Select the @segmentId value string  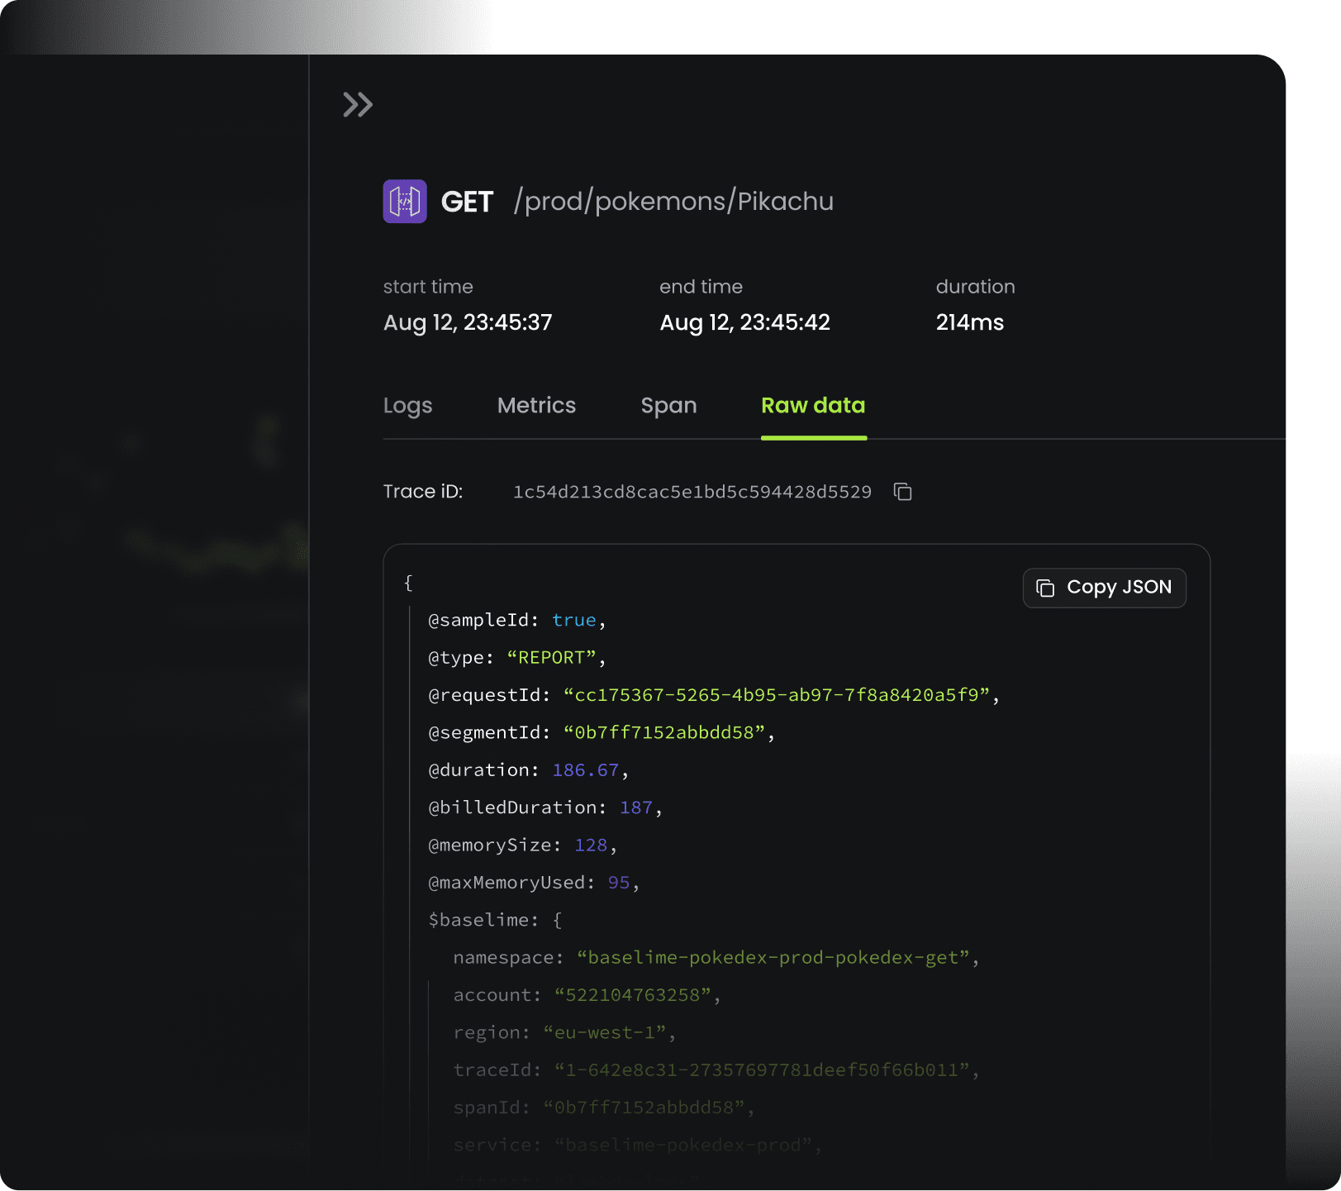664,732
